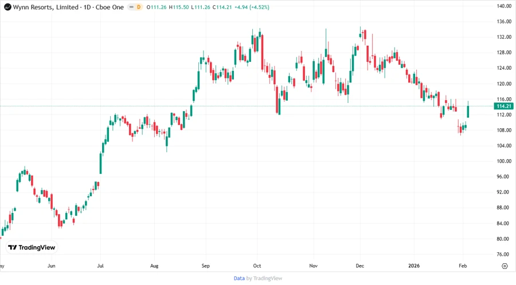This screenshot has height=285, width=516.
Task: Click the change value +4.94 (+4.52%)
Action: point(252,7)
